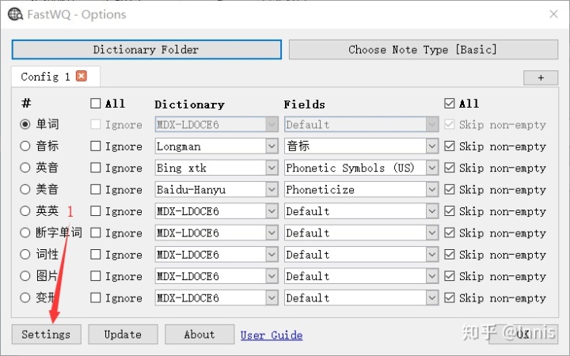Screen dimensions: 570x356
Task: Open the Baidu-Hanyu dictionary dropdown
Action: [x=217, y=189]
